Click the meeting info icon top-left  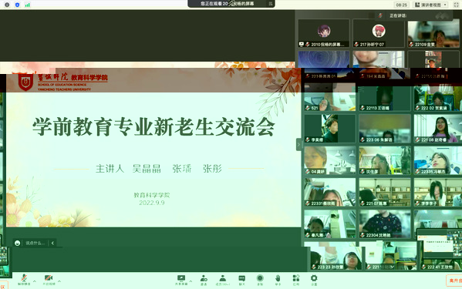pyautogui.click(x=7, y=5)
